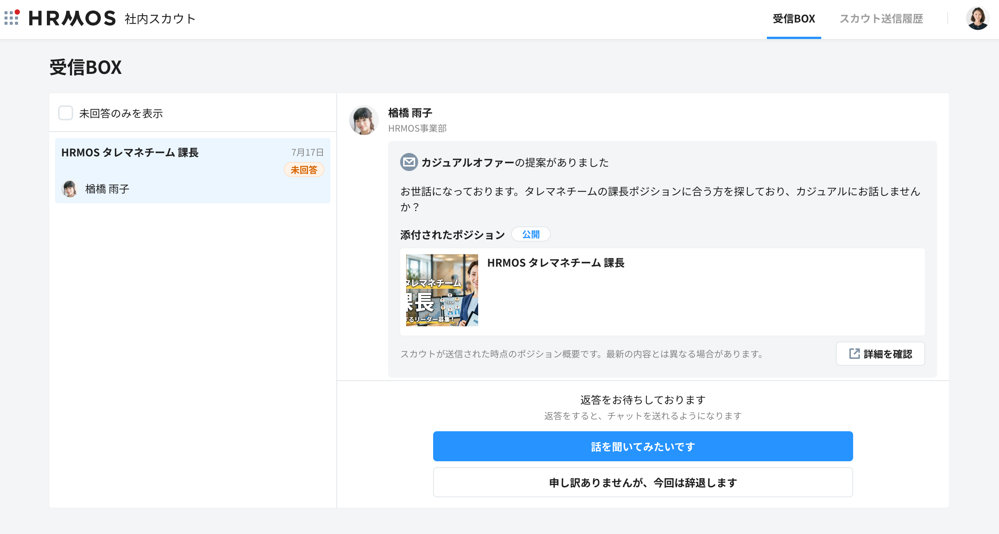
Task: Switch to the スカウト送信履歴 tab
Action: (x=881, y=19)
